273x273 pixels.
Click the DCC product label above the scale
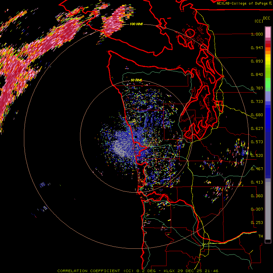coord(266,18)
